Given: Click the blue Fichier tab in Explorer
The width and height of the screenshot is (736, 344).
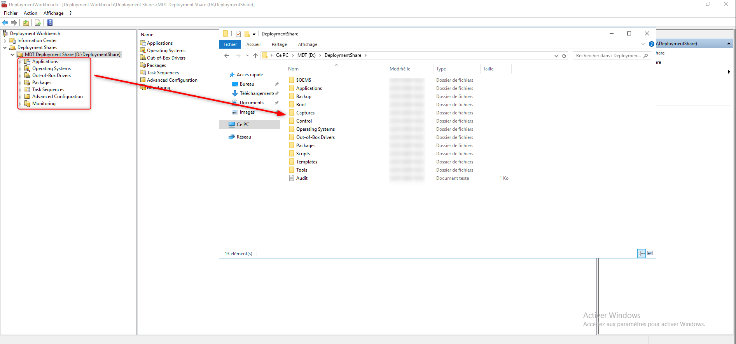Looking at the screenshot, I should click(x=230, y=44).
